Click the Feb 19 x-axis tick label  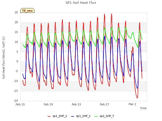[x=48, y=104]
